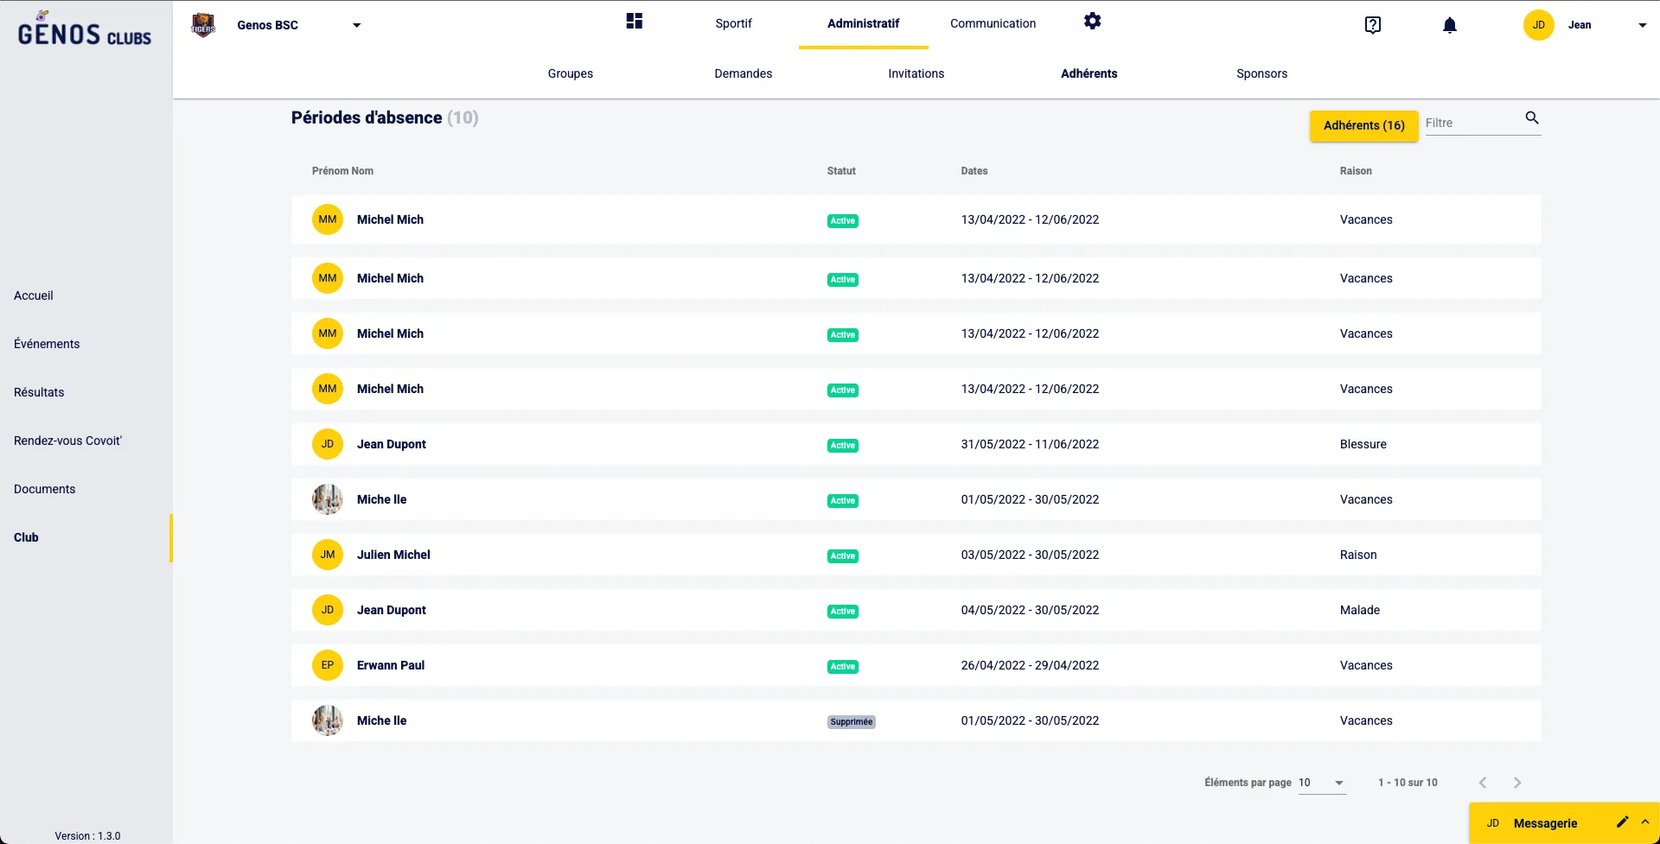Click the search magnifier icon
1660x844 pixels.
[x=1531, y=118]
